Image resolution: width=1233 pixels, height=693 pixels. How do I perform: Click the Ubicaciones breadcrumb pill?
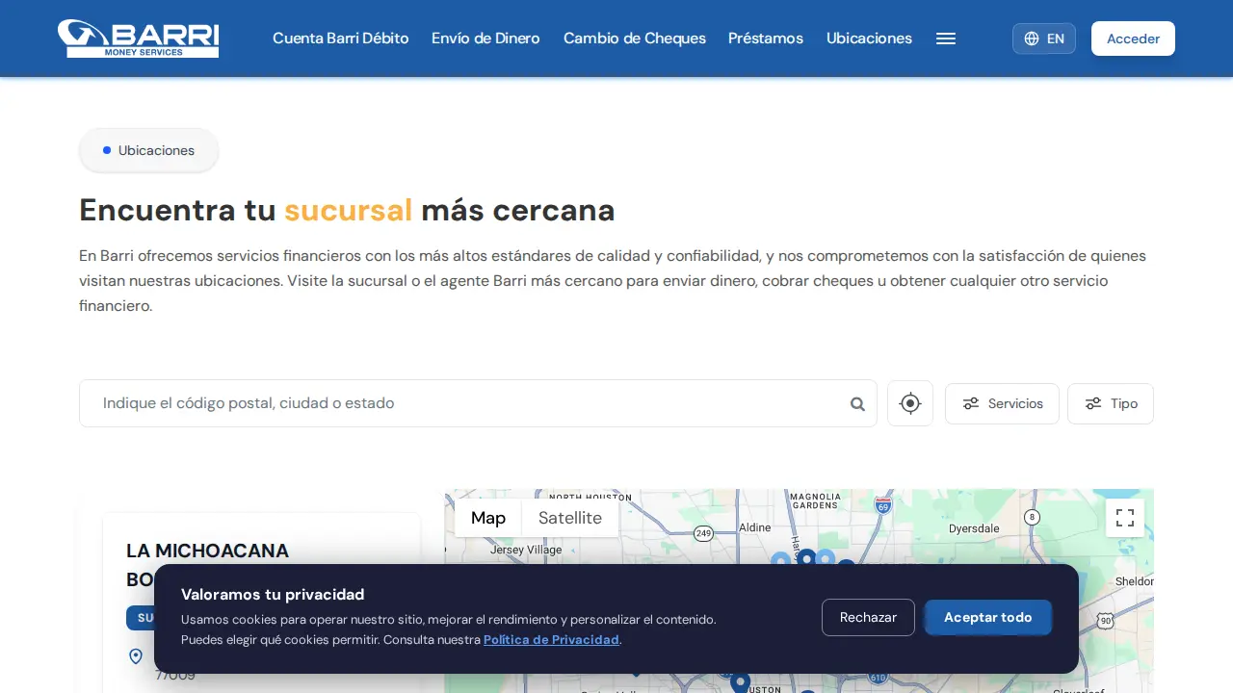pos(148,150)
